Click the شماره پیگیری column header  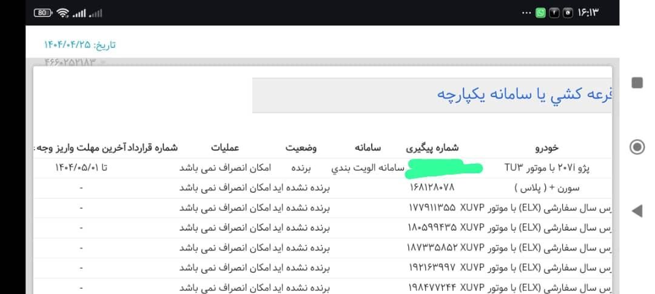point(432,147)
